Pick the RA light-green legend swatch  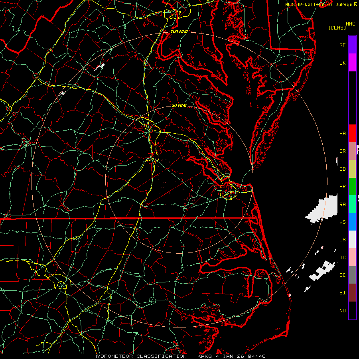coord(352,204)
